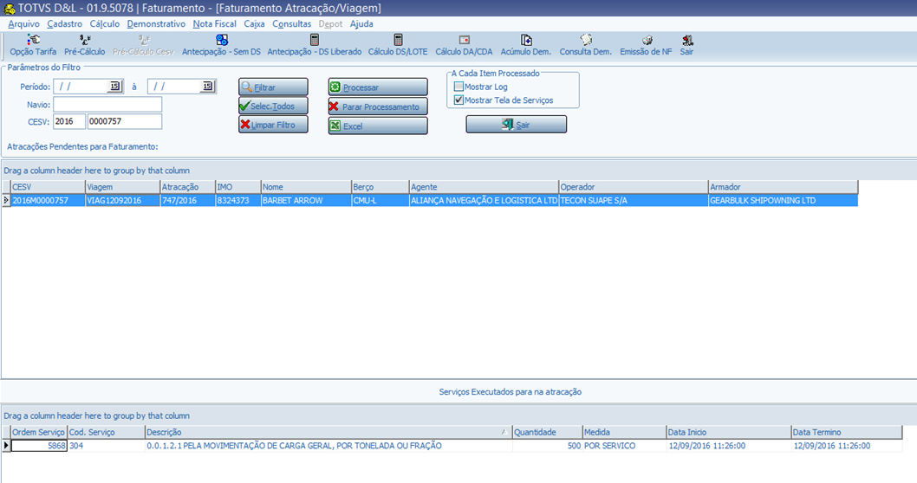The height and width of the screenshot is (483, 917).
Task: Open Emissão de NF printer icon
Action: [x=647, y=41]
